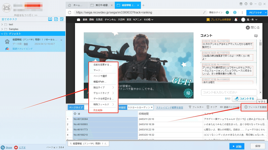Collapse panel with 折る button
Viewport: 268px width, 150px height.
click(262, 101)
